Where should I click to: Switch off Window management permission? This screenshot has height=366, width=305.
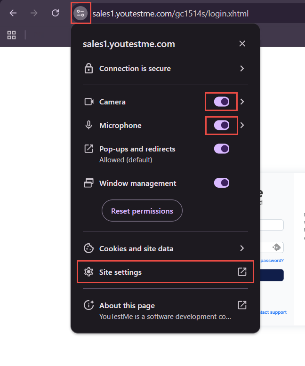click(221, 183)
